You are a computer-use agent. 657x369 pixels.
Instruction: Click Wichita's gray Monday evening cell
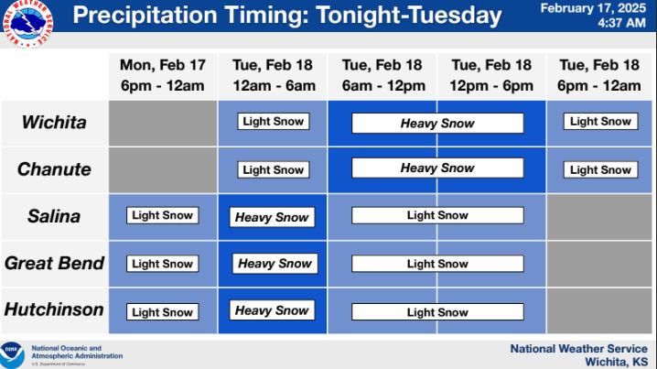[163, 123]
